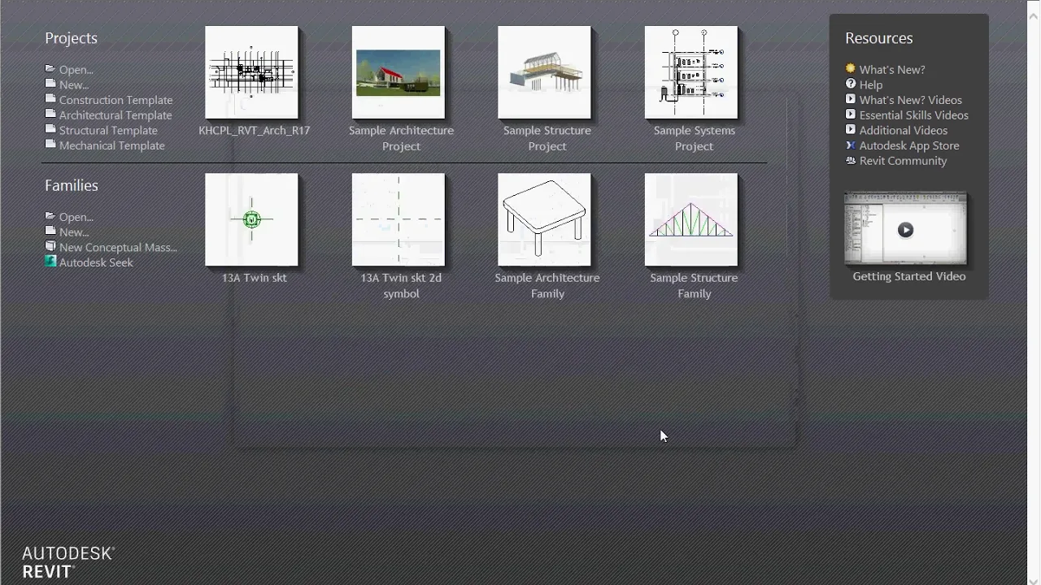The width and height of the screenshot is (1041, 585).
Task: Select the Structural Template link
Action: (x=108, y=130)
